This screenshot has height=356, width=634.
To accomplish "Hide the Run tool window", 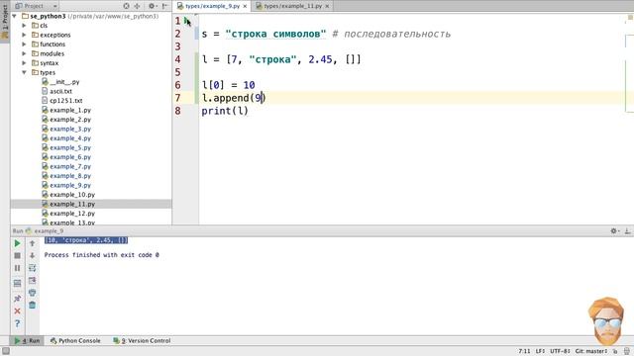I will tap(627, 230).
